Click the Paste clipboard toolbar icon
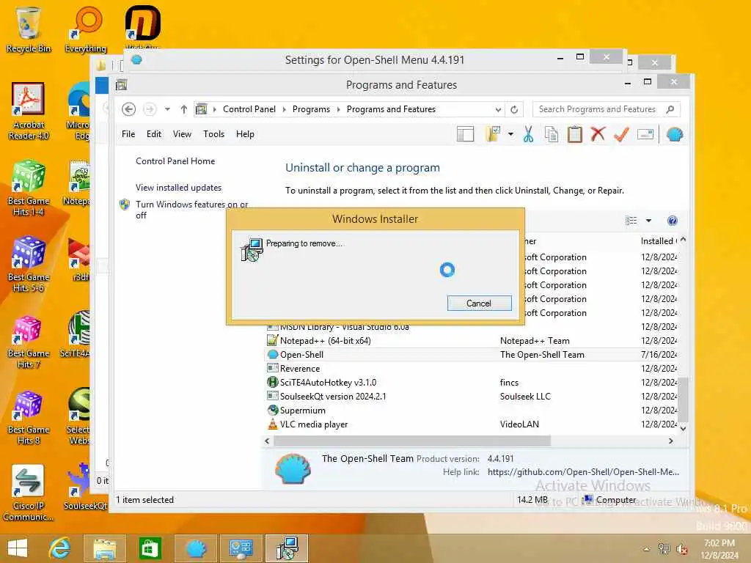 point(575,135)
